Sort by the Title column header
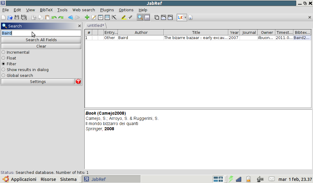313x183 pixels. pos(196,32)
